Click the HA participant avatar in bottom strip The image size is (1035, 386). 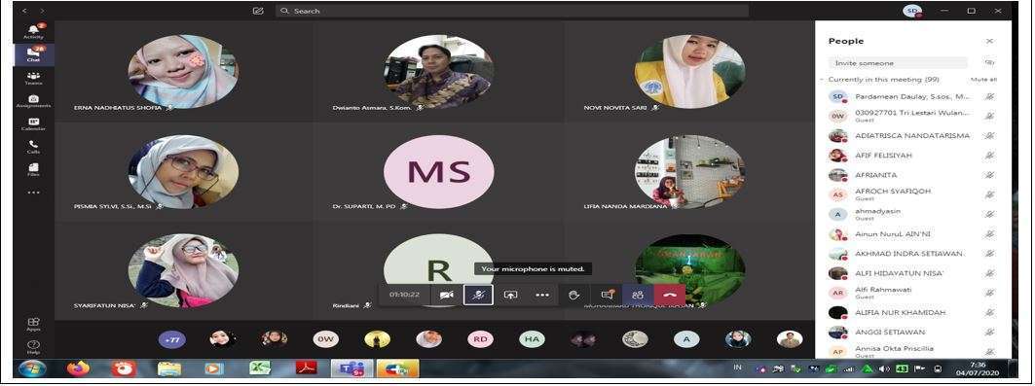[532, 339]
